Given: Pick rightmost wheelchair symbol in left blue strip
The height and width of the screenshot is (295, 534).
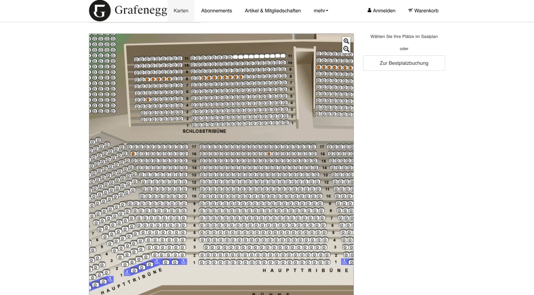Looking at the screenshot, I should [x=183, y=262].
